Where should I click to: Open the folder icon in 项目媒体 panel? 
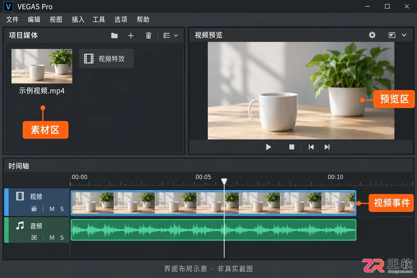tap(114, 36)
